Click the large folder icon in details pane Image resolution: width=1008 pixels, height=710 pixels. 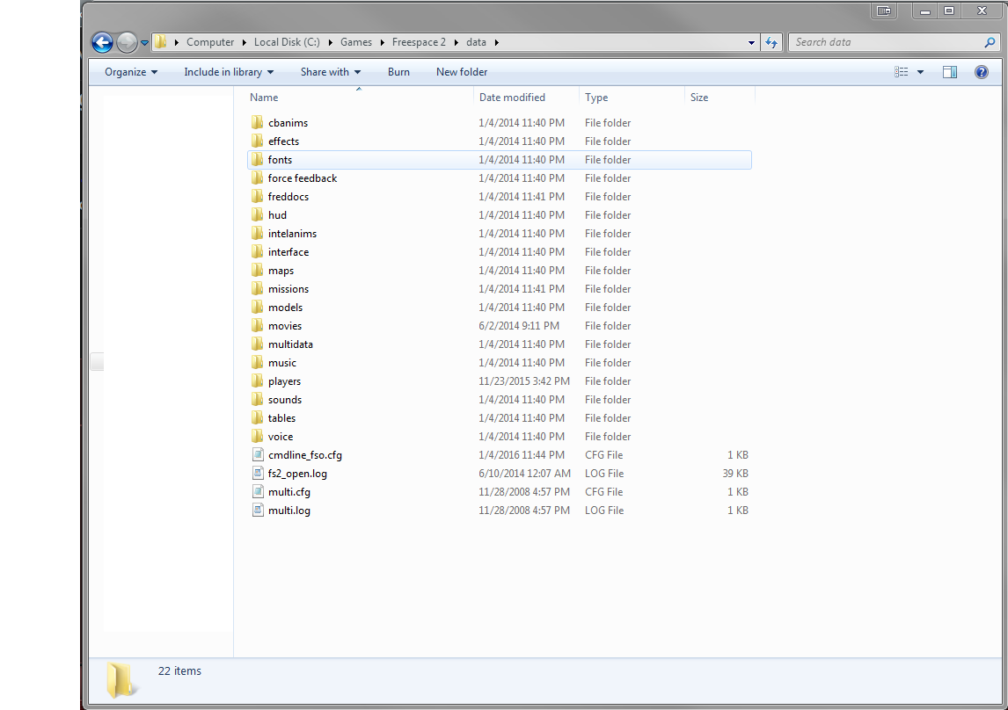point(121,680)
